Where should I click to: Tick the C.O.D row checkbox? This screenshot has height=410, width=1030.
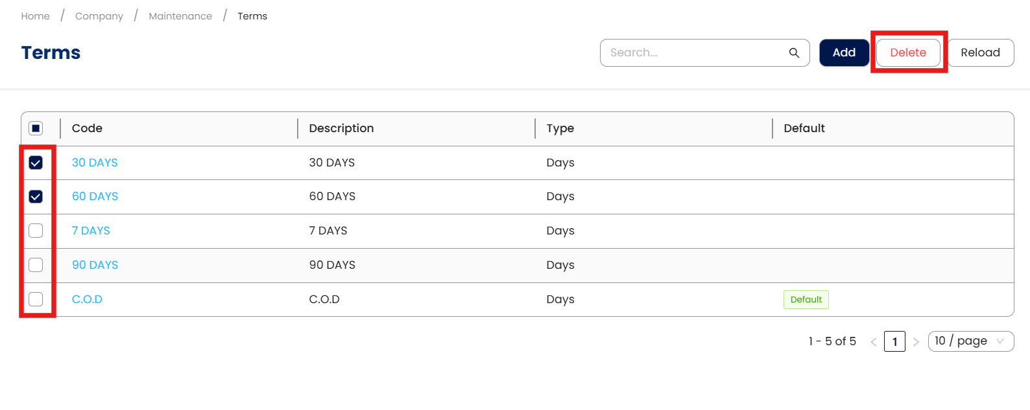(36, 299)
